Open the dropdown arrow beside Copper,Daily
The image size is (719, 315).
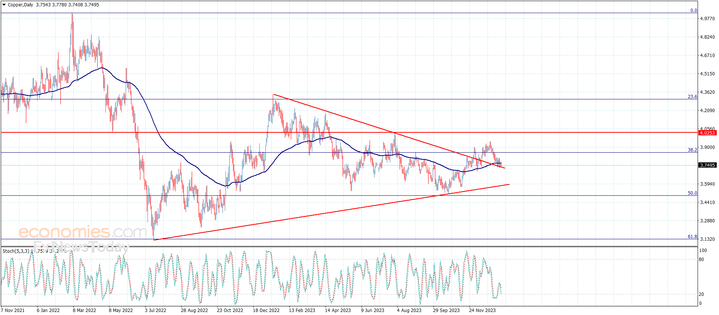pyautogui.click(x=4, y=5)
